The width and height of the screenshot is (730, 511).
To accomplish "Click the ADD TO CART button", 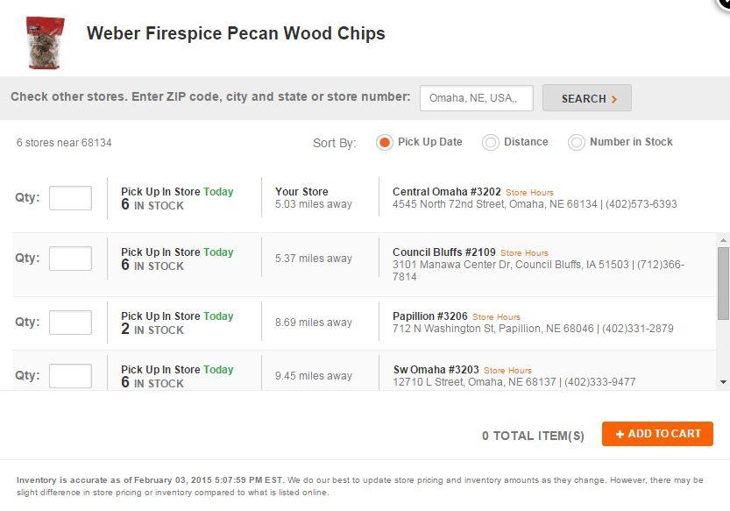I will point(657,434).
